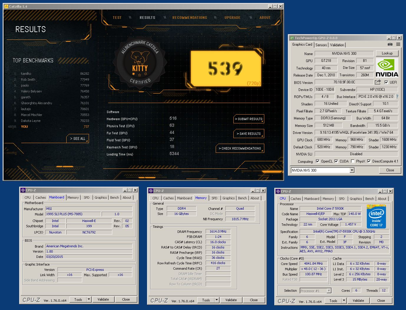Open the Bench tab in Memory CPU-Z window
The image size is (406, 310).
pyautogui.click(x=242, y=198)
